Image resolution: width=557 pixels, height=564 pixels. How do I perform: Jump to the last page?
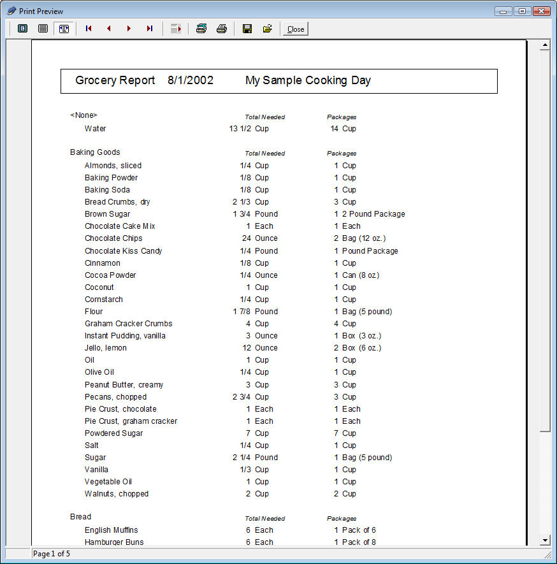(150, 29)
